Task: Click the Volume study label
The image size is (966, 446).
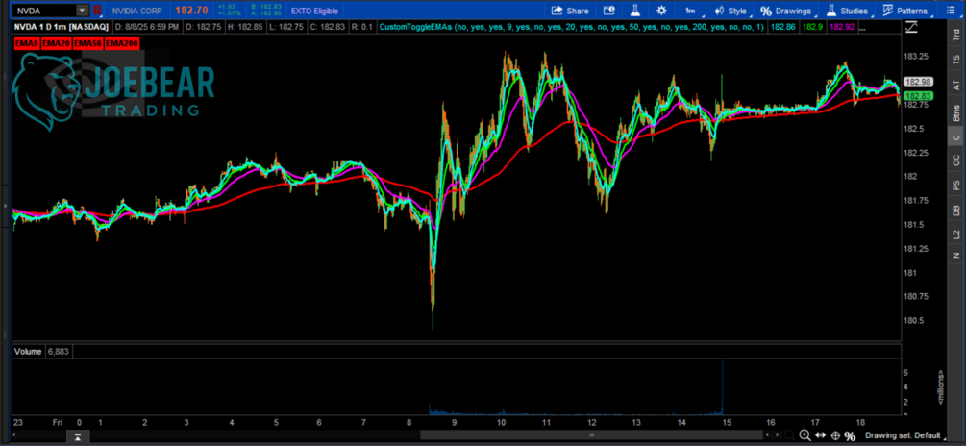Action: tap(28, 351)
